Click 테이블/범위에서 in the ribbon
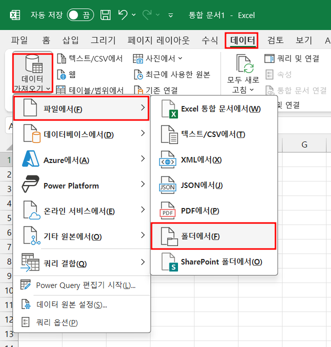The image size is (331, 347). click(x=90, y=89)
